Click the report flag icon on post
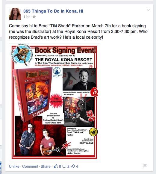Image resolution: width=156 pixels, height=174 pixels. [x=145, y=166]
